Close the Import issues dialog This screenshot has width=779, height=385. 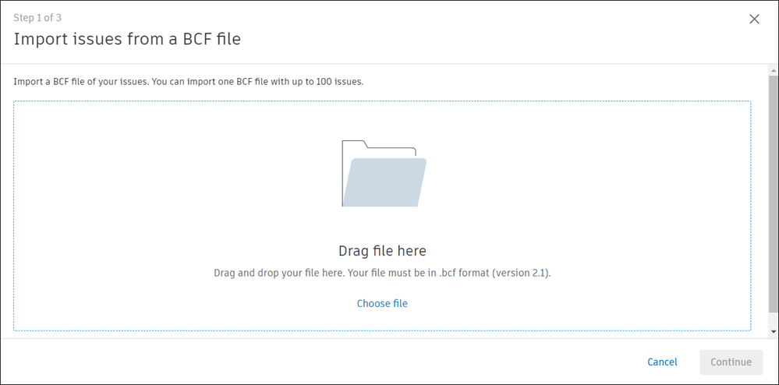[x=754, y=19]
